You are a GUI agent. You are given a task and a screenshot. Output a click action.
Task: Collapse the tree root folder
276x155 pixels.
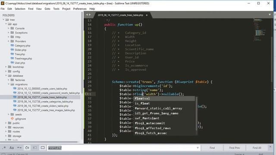(3, 20)
